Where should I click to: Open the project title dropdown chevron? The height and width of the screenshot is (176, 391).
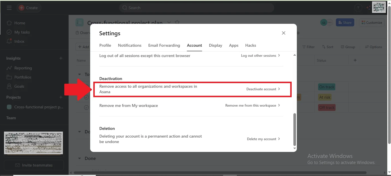point(169,22)
